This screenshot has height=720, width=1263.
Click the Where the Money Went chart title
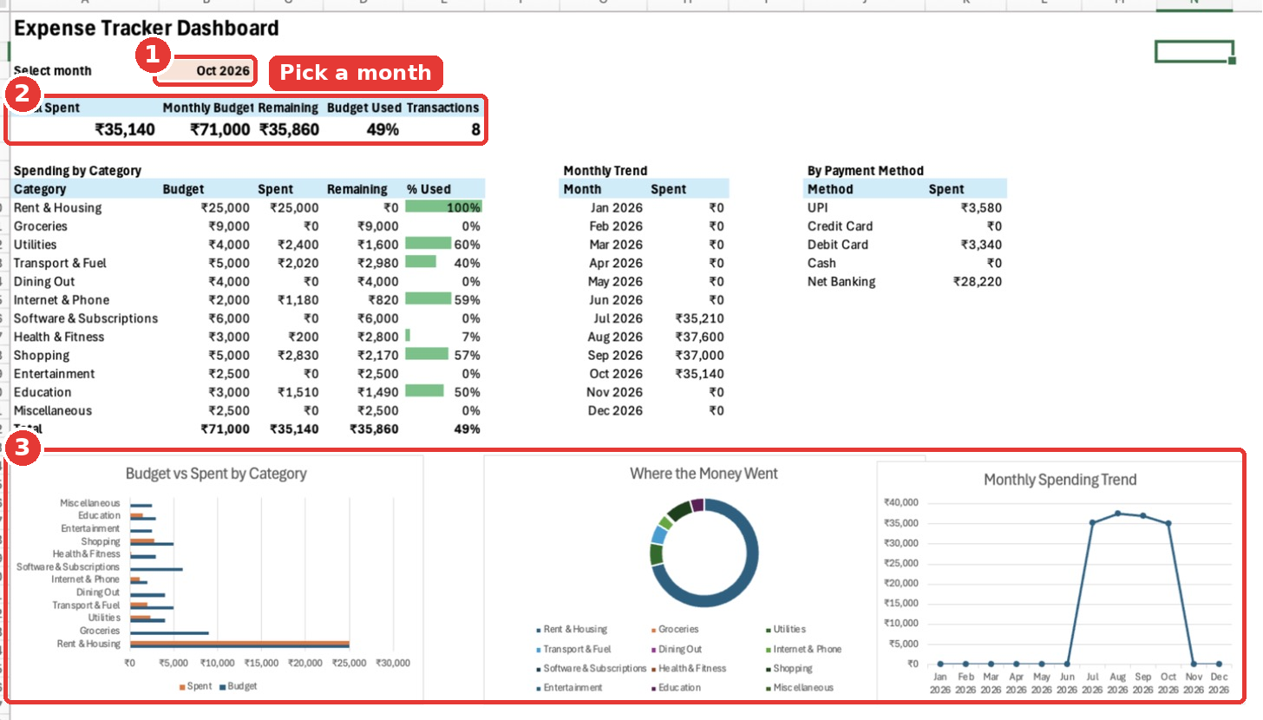tap(703, 474)
